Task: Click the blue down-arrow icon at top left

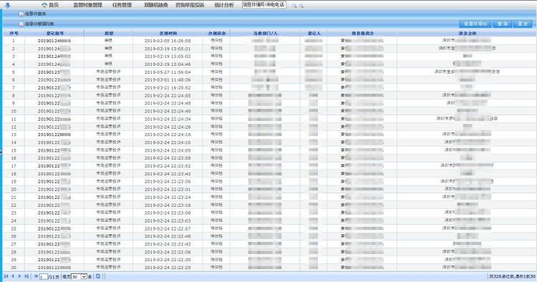Action: click(7, 5)
